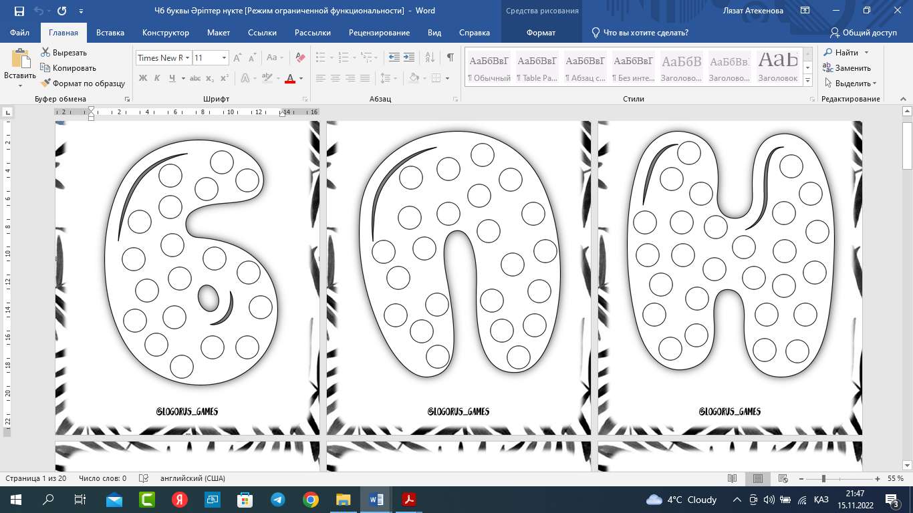The width and height of the screenshot is (913, 513).
Task: Click the Заменить button
Action: tap(846, 68)
